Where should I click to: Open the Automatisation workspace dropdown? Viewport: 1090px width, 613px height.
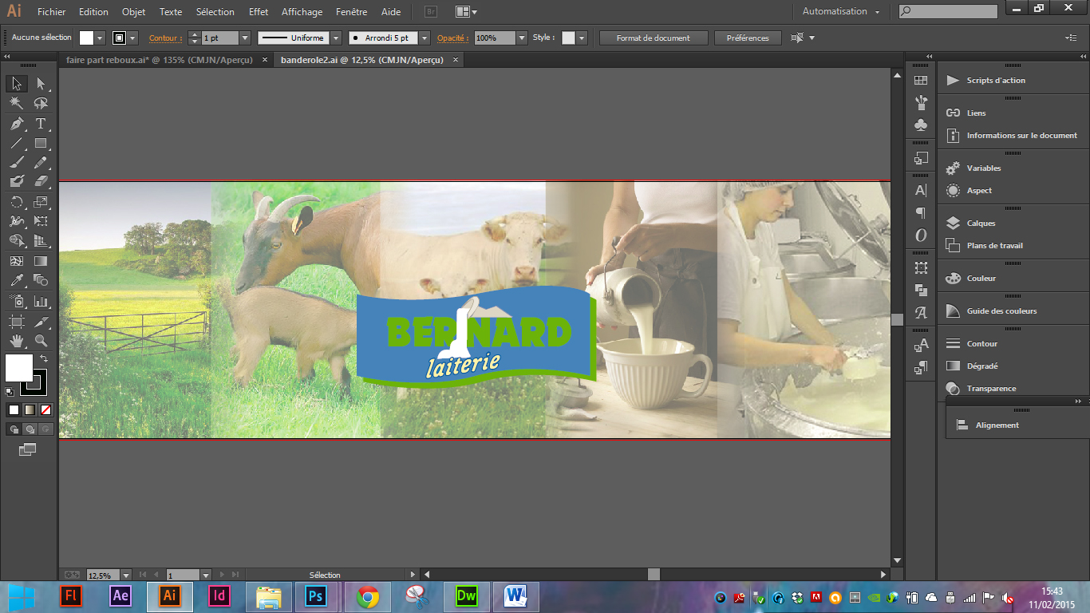click(x=841, y=12)
